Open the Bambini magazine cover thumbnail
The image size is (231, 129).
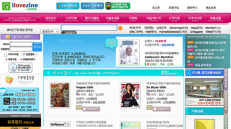tap(129, 52)
